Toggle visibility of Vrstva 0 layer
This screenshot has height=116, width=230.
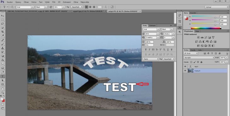tap(185, 71)
